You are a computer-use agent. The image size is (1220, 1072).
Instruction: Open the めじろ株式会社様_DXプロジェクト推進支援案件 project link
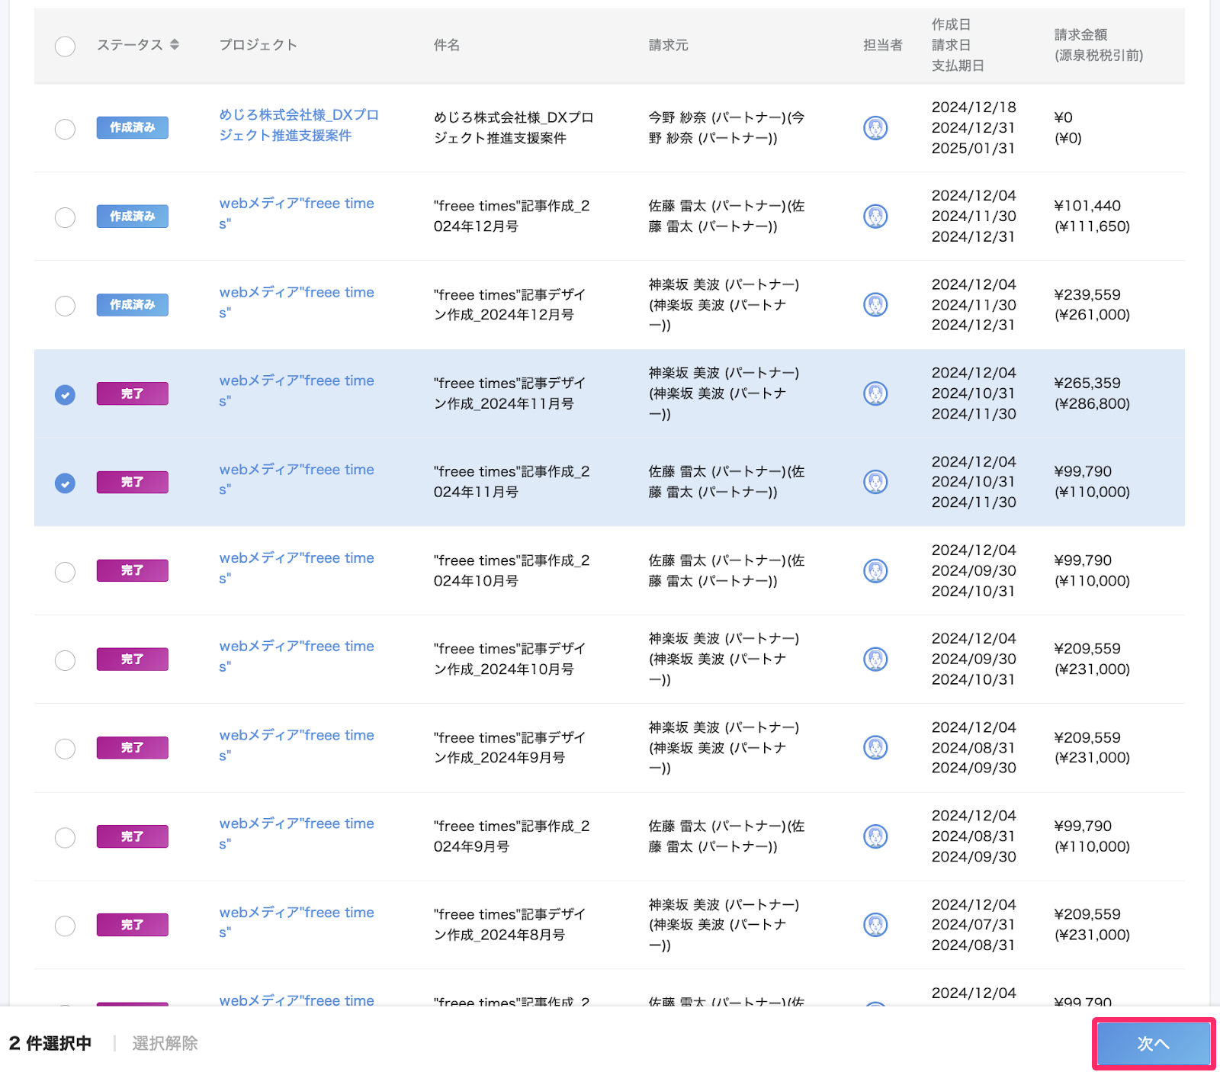point(299,125)
